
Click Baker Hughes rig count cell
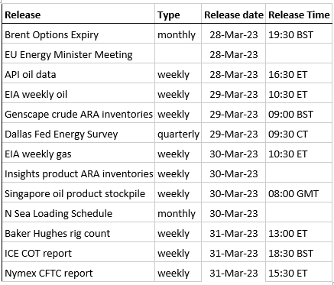pos(79,233)
